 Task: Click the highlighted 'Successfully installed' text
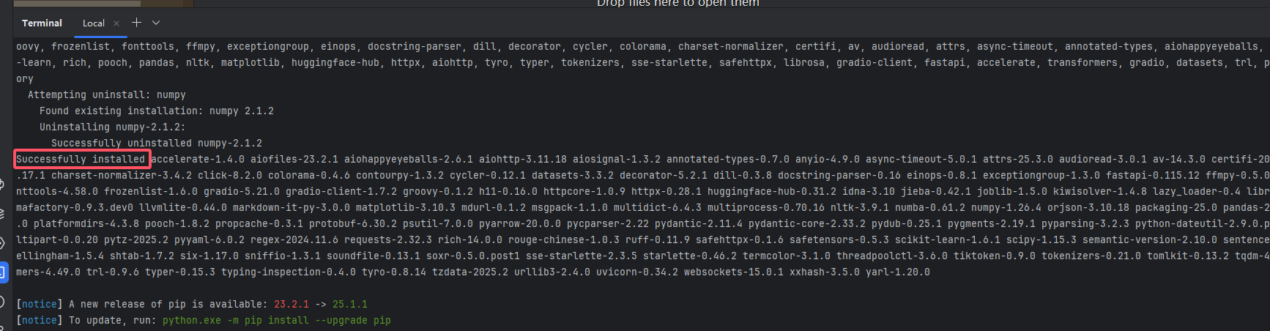(x=81, y=159)
